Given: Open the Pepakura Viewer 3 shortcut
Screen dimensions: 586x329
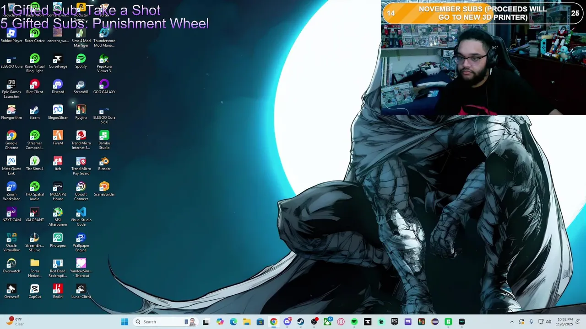Looking at the screenshot, I should coord(104,64).
